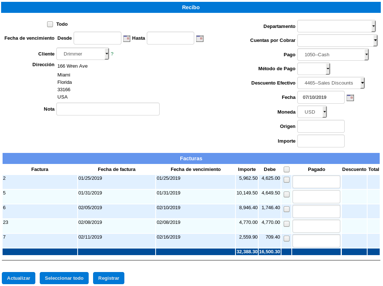Image resolution: width=383 pixels, height=286 pixels.
Task: Click the Debe value 4,649.50
Action: coord(271,193)
